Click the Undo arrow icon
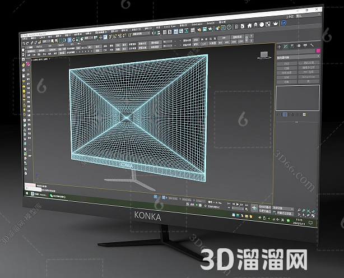This screenshot has width=344, height=278. (x=24, y=44)
